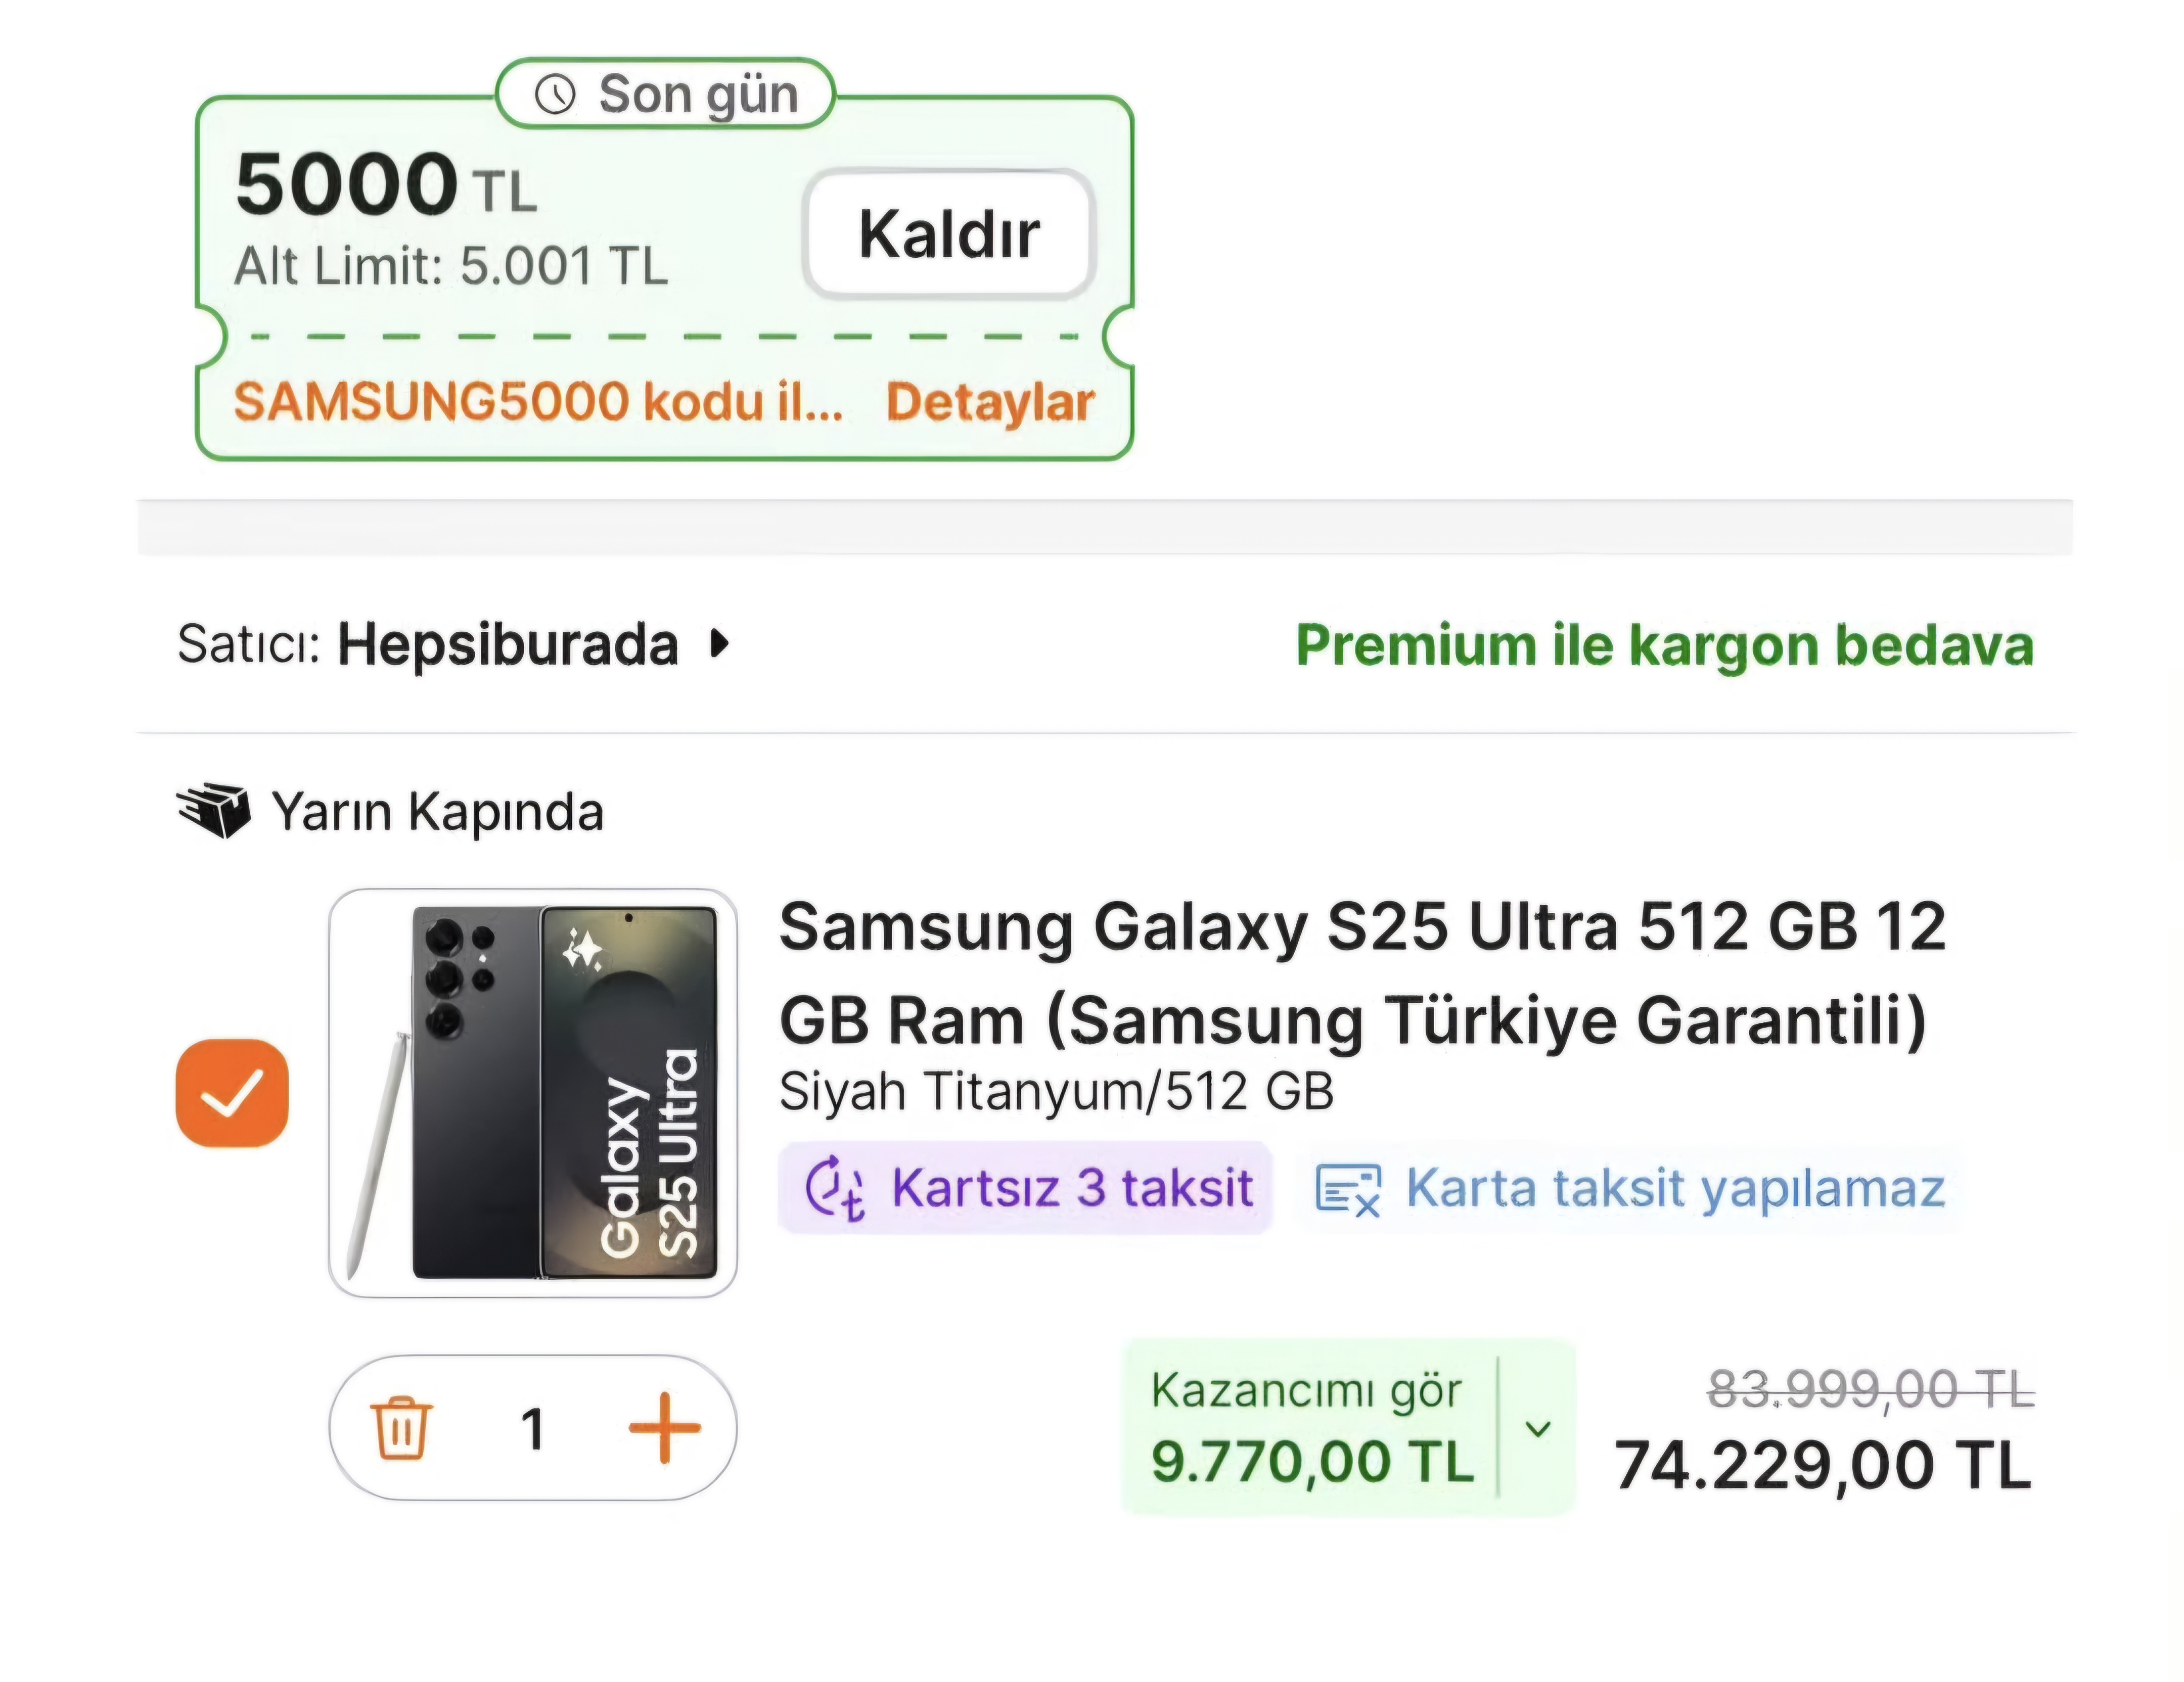Click the Yarın Kapında delivery box icon
2184x1682 pixels.
(213, 811)
